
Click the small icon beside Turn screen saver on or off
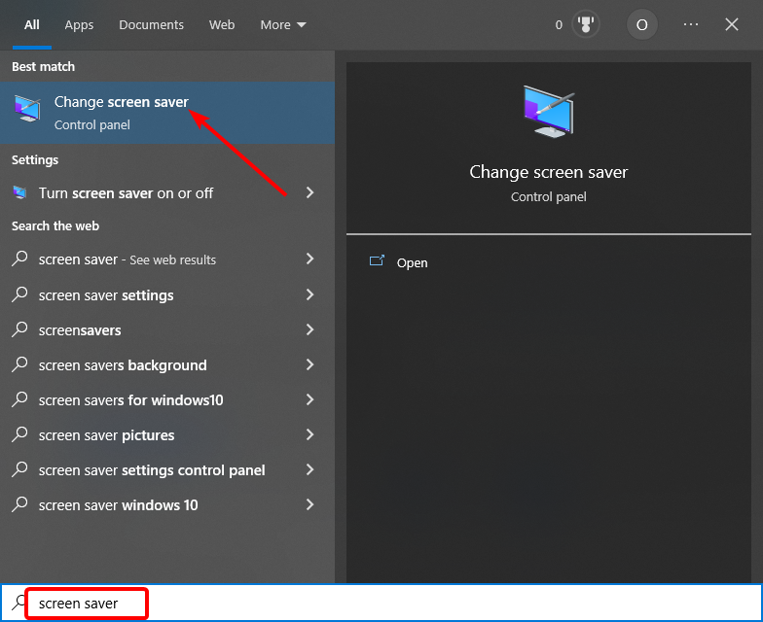19,192
